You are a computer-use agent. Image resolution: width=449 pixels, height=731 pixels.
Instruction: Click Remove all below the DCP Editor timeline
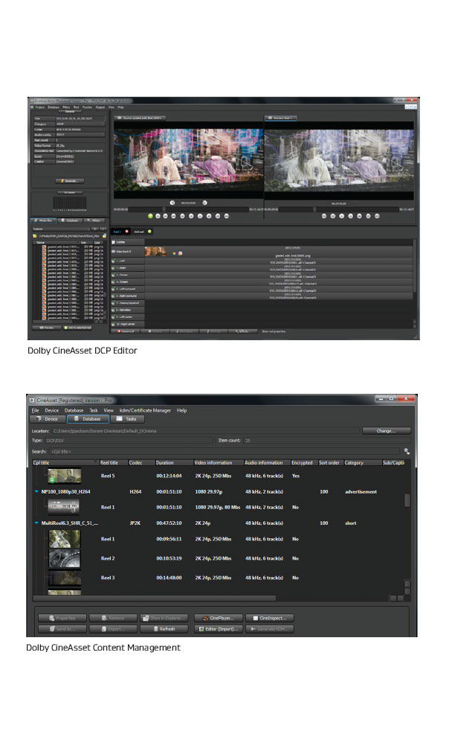[125, 331]
